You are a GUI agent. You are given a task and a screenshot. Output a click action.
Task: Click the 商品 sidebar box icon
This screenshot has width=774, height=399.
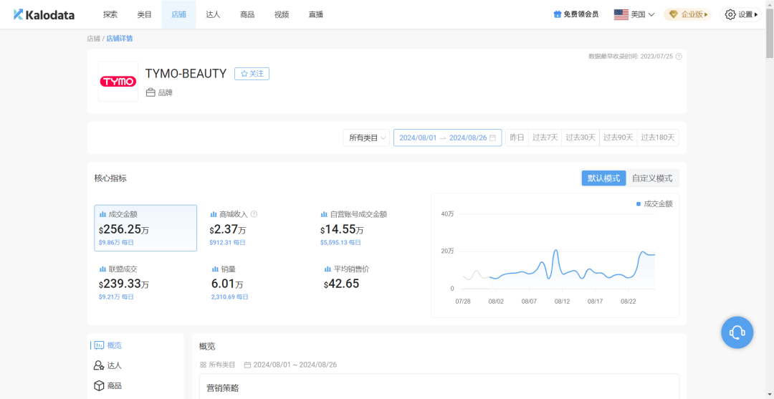99,385
